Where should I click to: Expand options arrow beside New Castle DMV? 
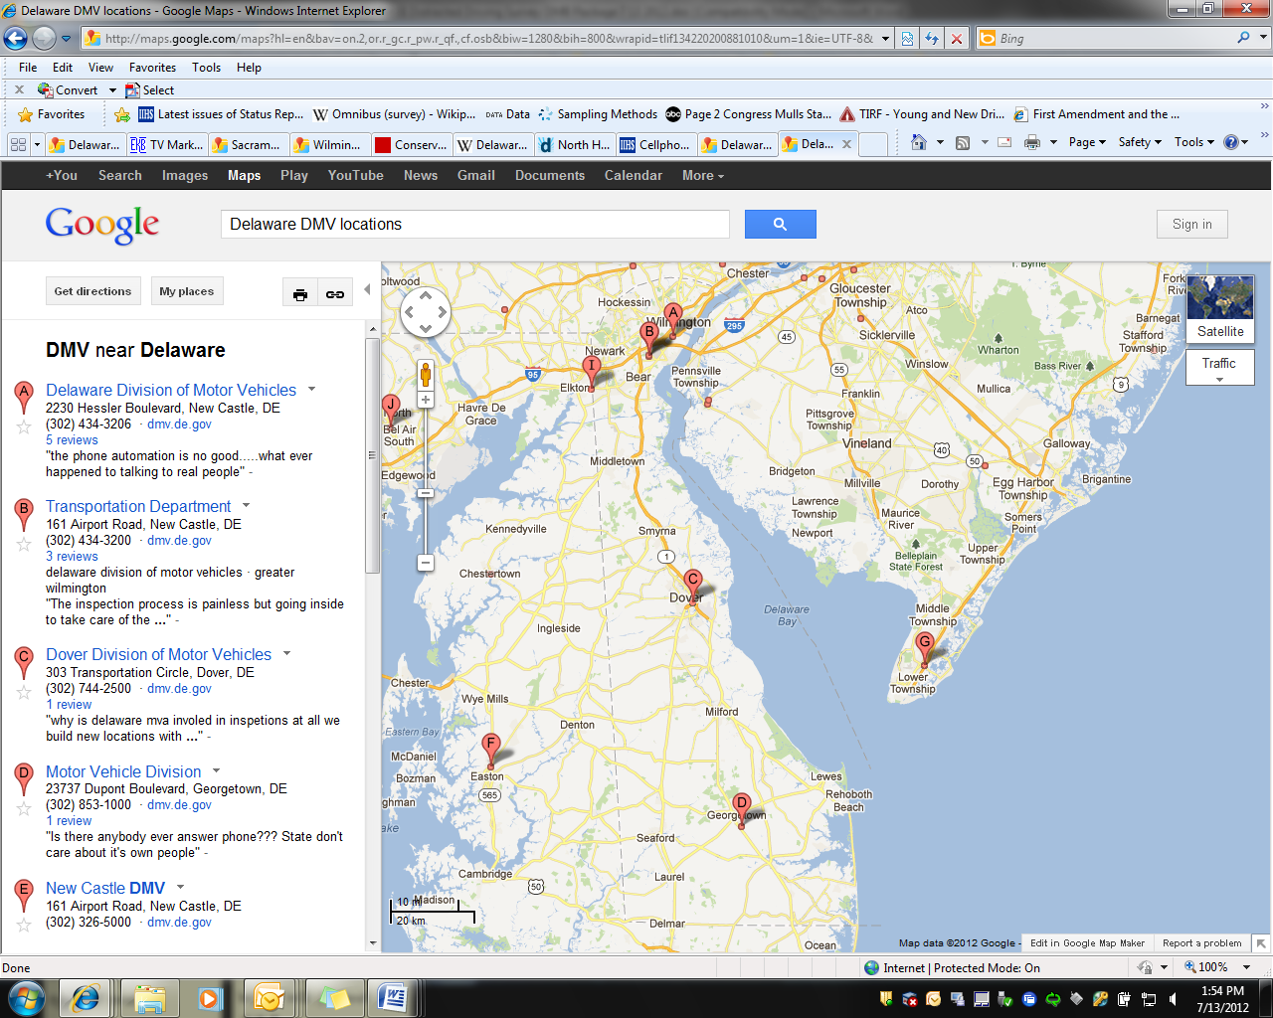180,887
